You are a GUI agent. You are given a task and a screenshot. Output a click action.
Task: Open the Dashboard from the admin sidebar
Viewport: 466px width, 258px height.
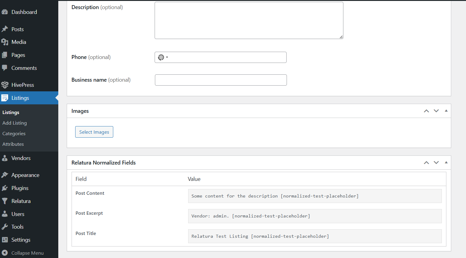click(x=5, y=12)
